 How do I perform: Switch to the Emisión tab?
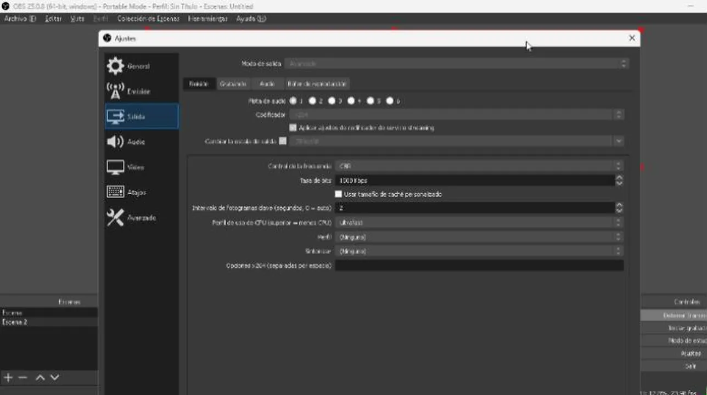(199, 84)
